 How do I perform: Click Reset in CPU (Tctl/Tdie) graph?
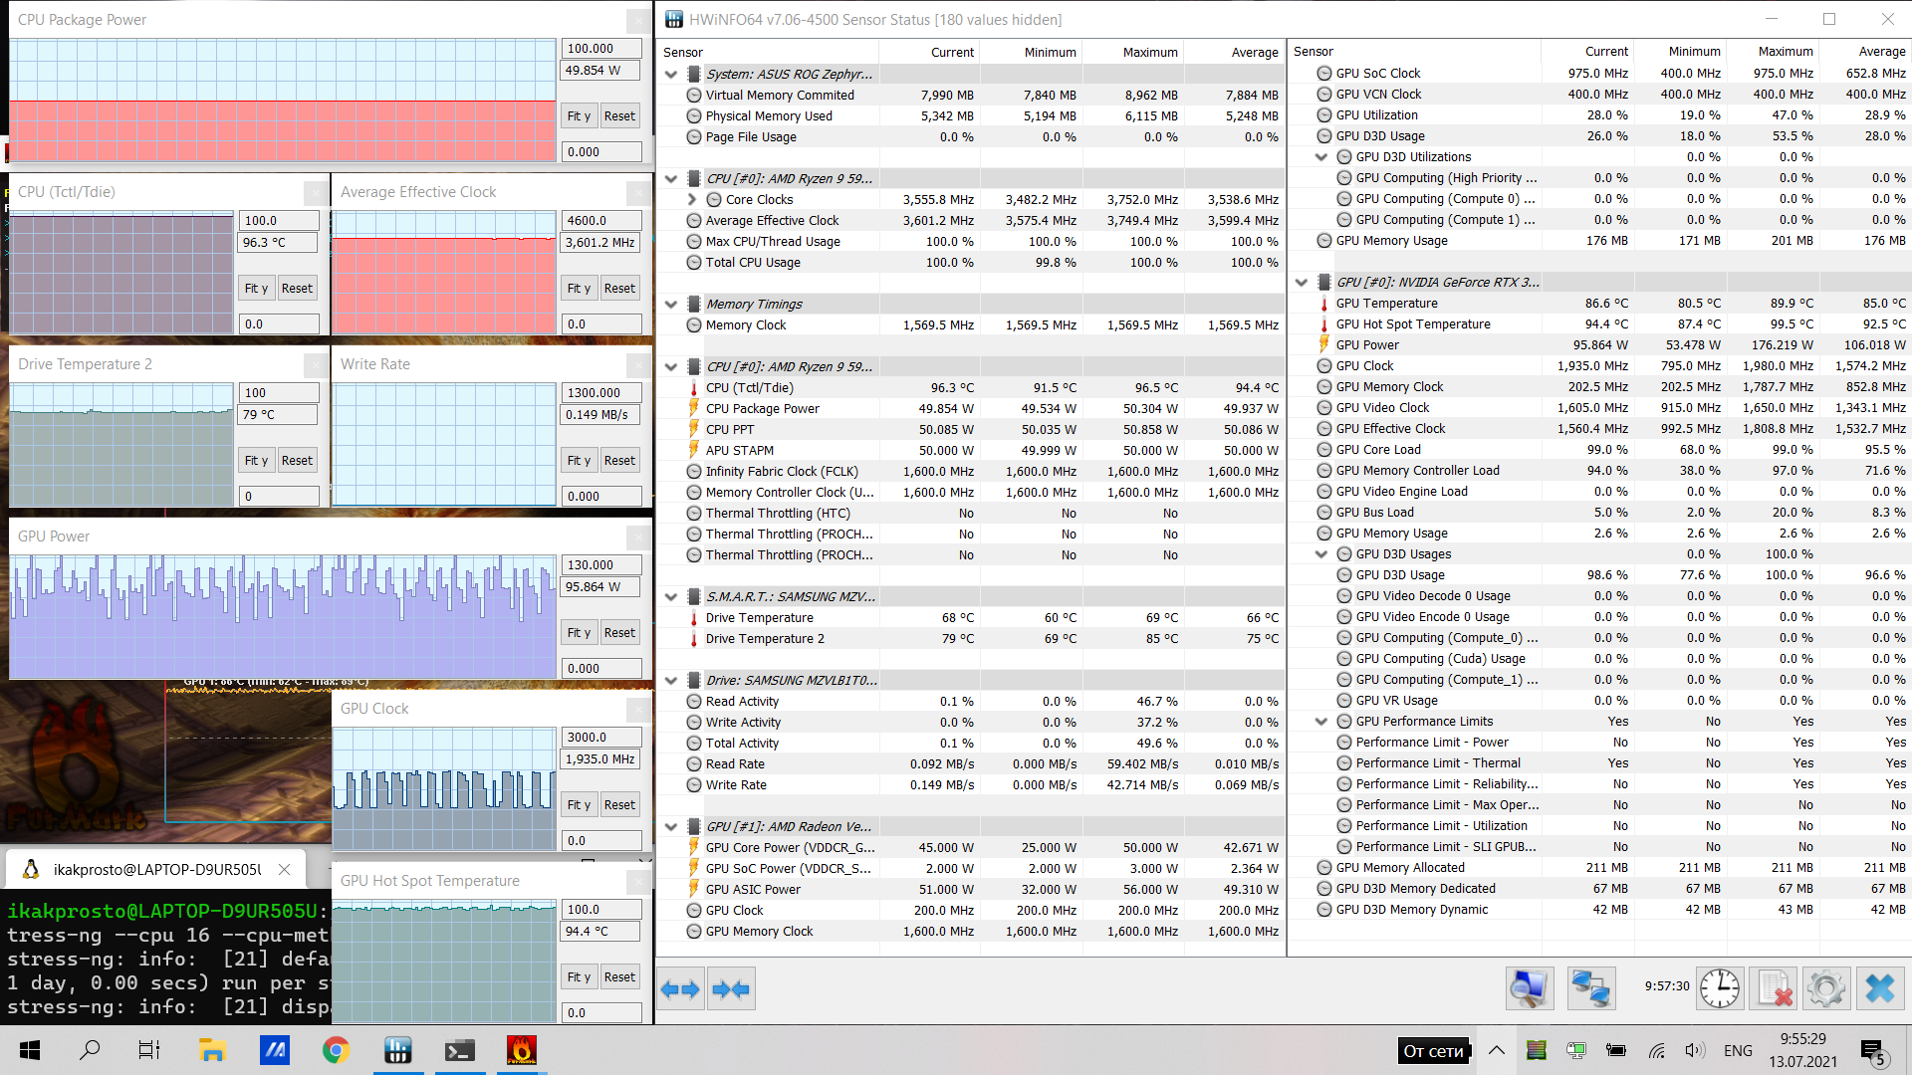[x=297, y=289]
